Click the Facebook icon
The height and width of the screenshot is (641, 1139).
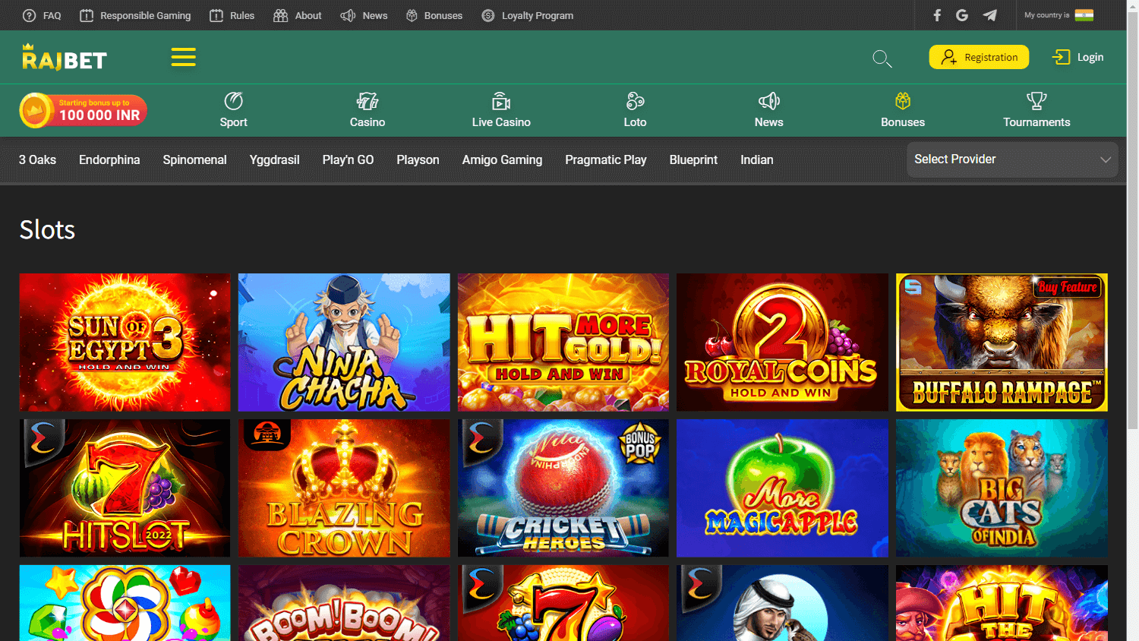937,15
